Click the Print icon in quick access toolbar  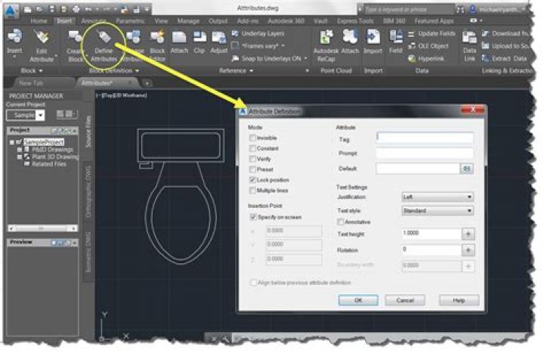[76, 9]
